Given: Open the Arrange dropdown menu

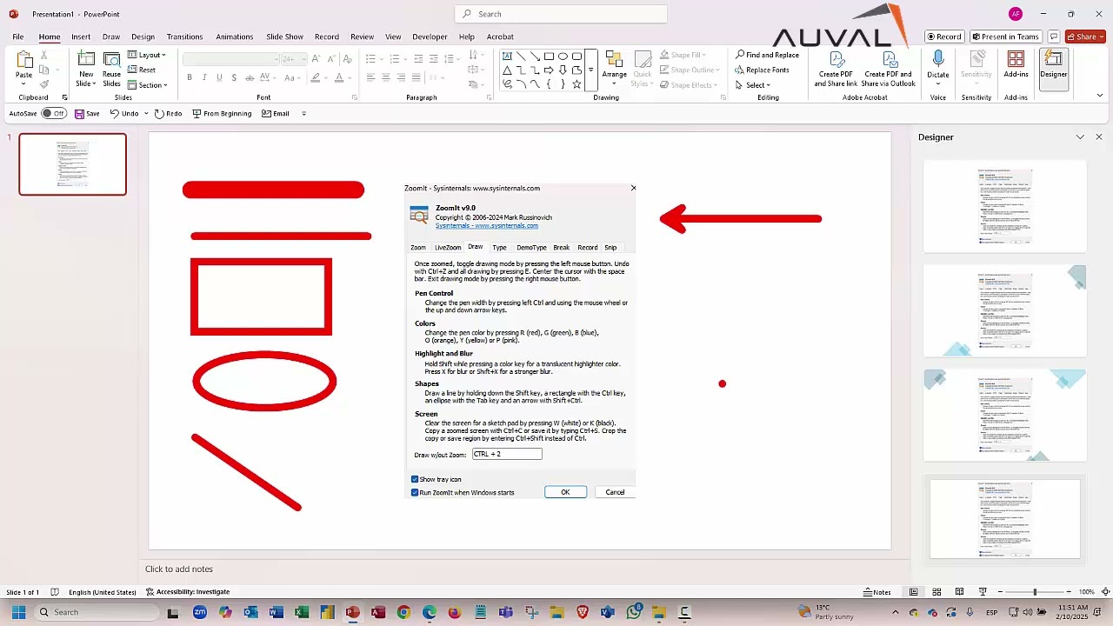Looking at the screenshot, I should point(615,68).
